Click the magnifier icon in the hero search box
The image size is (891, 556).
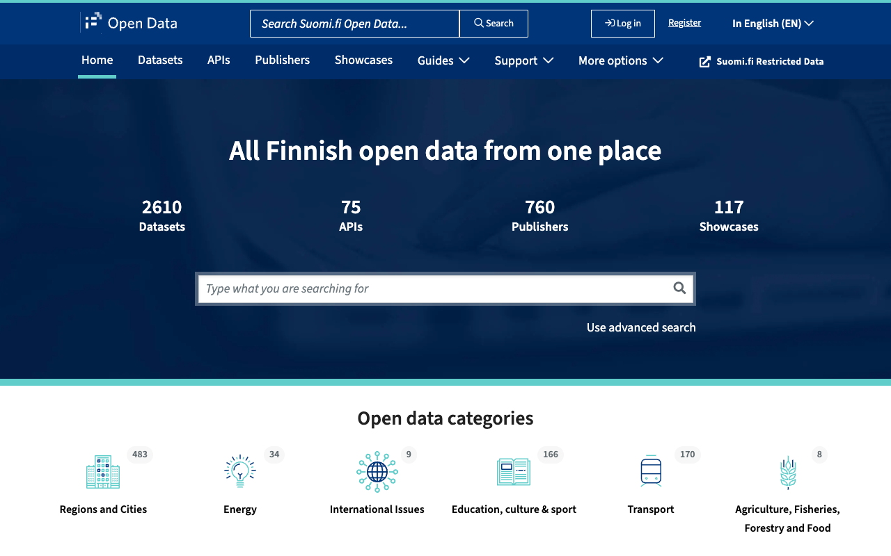(x=679, y=288)
